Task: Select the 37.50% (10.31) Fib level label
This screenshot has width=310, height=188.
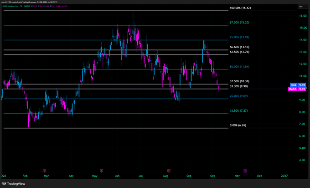Action: pos(239,81)
